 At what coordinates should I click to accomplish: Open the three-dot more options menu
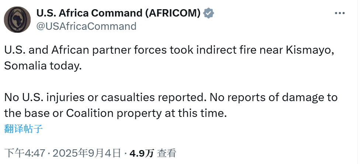pos(340,13)
